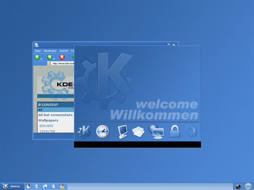
Task: Open the Datei menu in Konqueror
Action: [38, 51]
